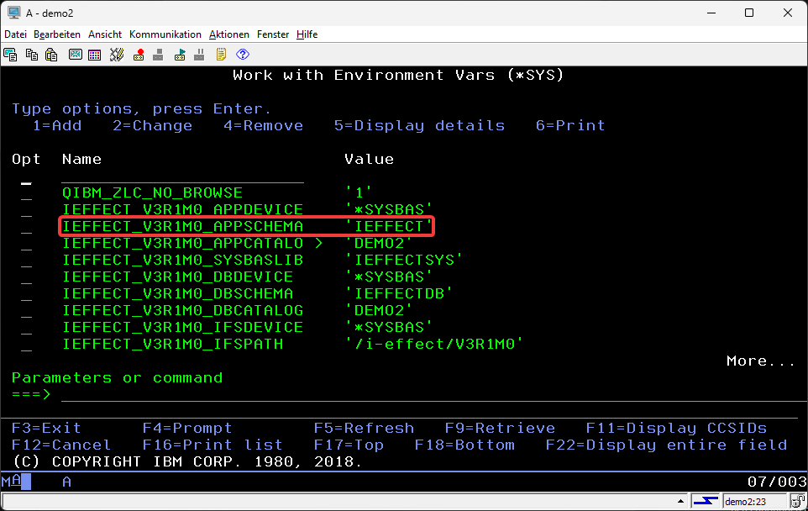
Task: Click the keyboard remap toolbar icon
Action: point(116,55)
